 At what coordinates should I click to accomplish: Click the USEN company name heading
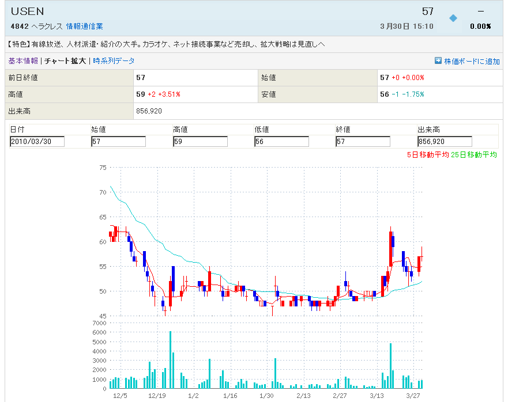(27, 11)
